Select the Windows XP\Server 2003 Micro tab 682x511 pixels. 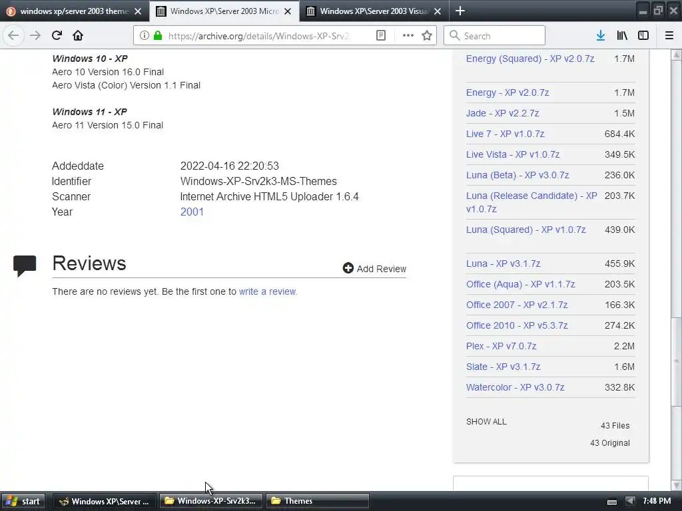coord(224,11)
